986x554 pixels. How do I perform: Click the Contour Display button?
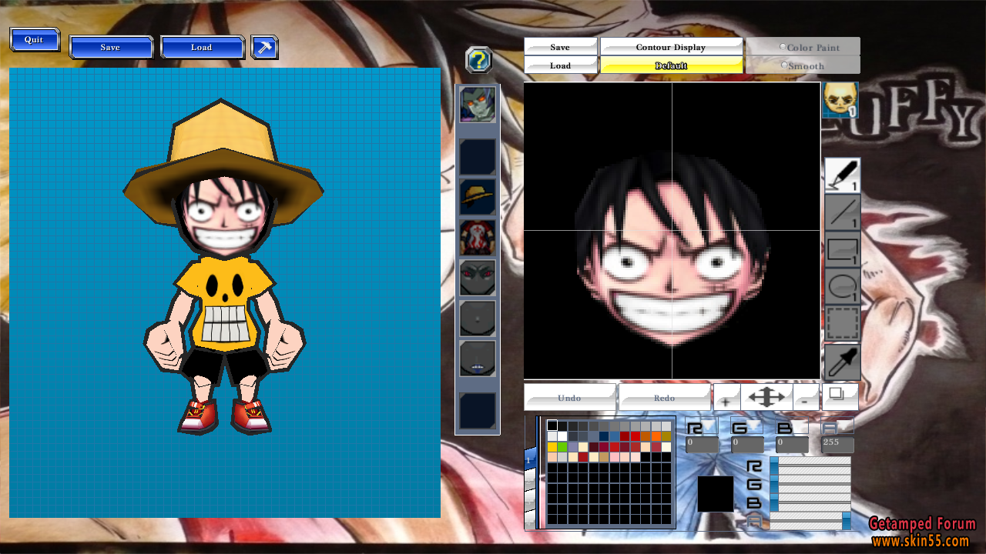pos(672,47)
